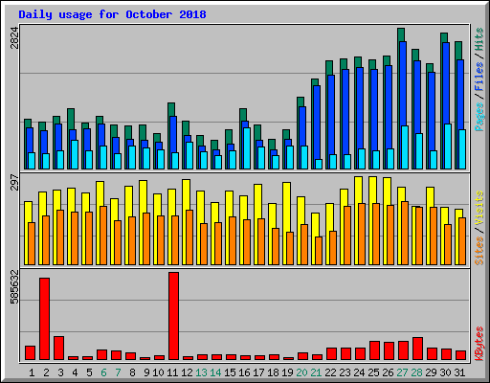Click the yellow "Visits" legend label
The height and width of the screenshot is (383, 490).
[x=479, y=209]
